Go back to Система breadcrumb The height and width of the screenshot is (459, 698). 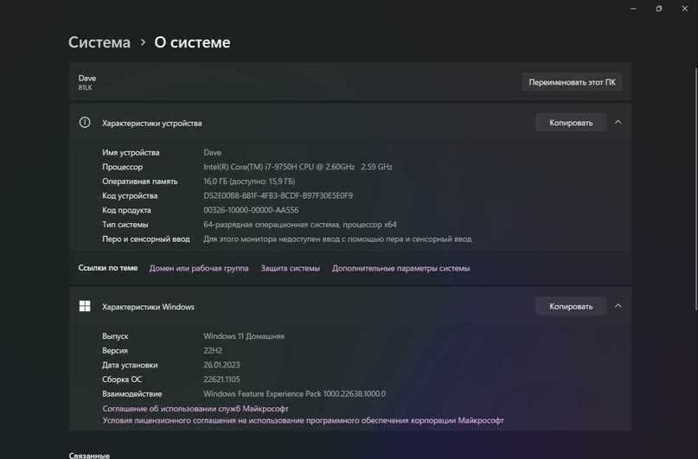tap(99, 42)
